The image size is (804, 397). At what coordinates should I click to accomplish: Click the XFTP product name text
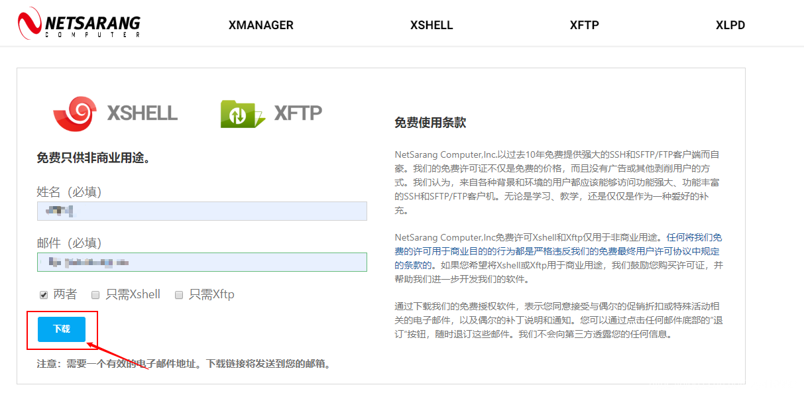298,113
